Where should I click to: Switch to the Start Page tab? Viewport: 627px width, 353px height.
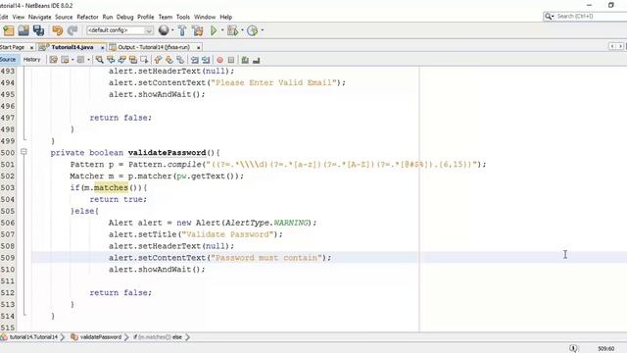[x=12, y=47]
